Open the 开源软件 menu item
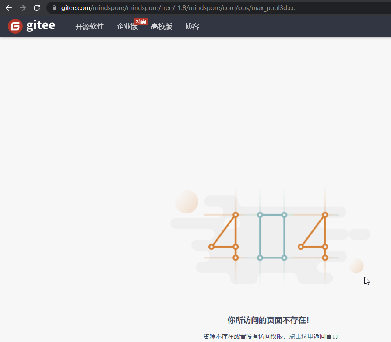This screenshot has height=342, width=391. pos(89,27)
